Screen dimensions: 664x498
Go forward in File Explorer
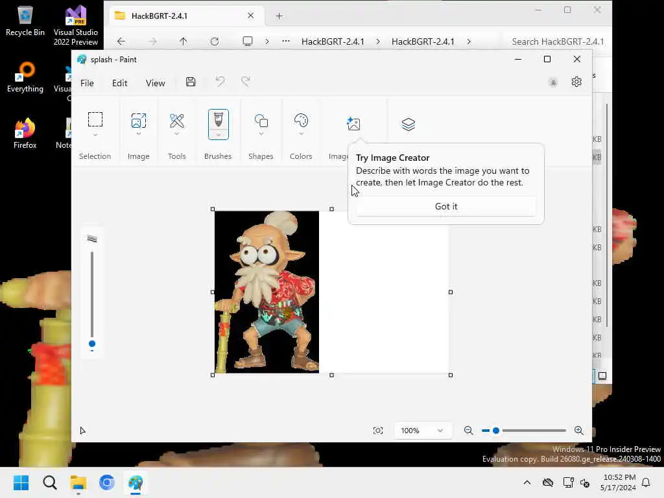click(x=152, y=41)
